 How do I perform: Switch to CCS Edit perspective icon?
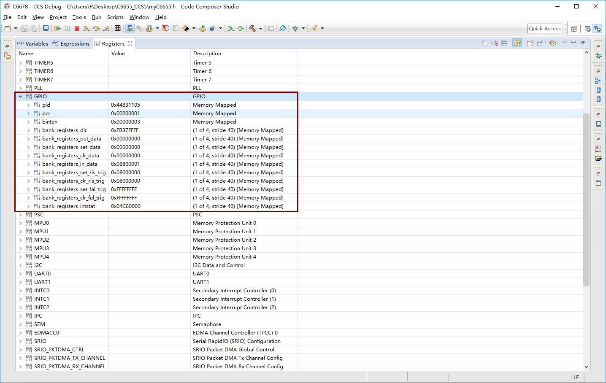[x=587, y=29]
